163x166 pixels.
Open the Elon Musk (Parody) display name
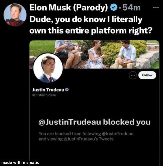[x=69, y=8]
